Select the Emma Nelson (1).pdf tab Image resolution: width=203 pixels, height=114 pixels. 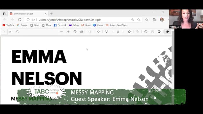click(28, 14)
